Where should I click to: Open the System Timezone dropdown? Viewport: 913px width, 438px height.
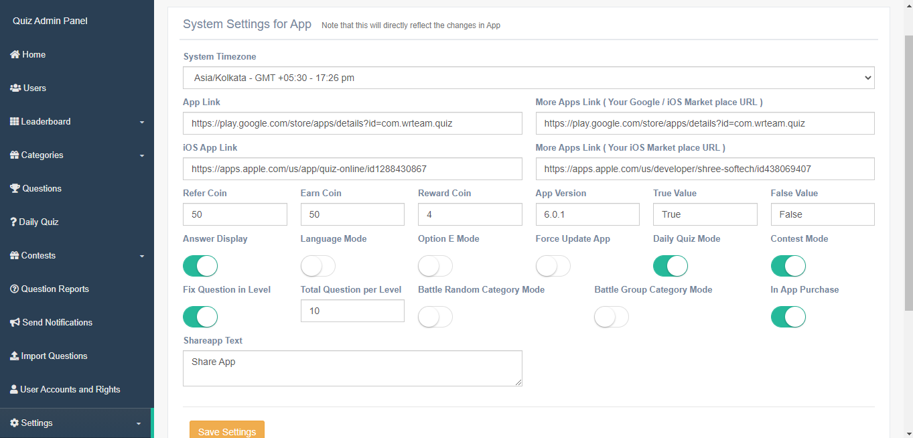point(529,78)
